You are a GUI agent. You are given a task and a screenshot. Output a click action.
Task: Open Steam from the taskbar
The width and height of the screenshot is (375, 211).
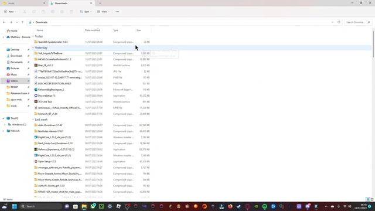[238, 206]
